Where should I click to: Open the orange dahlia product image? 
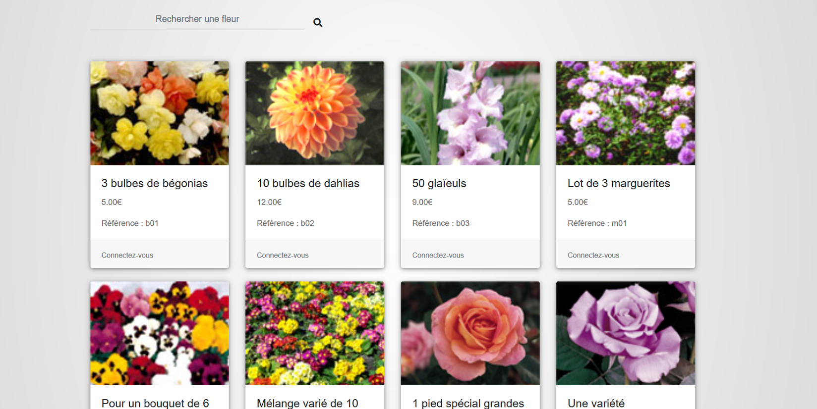pos(315,113)
